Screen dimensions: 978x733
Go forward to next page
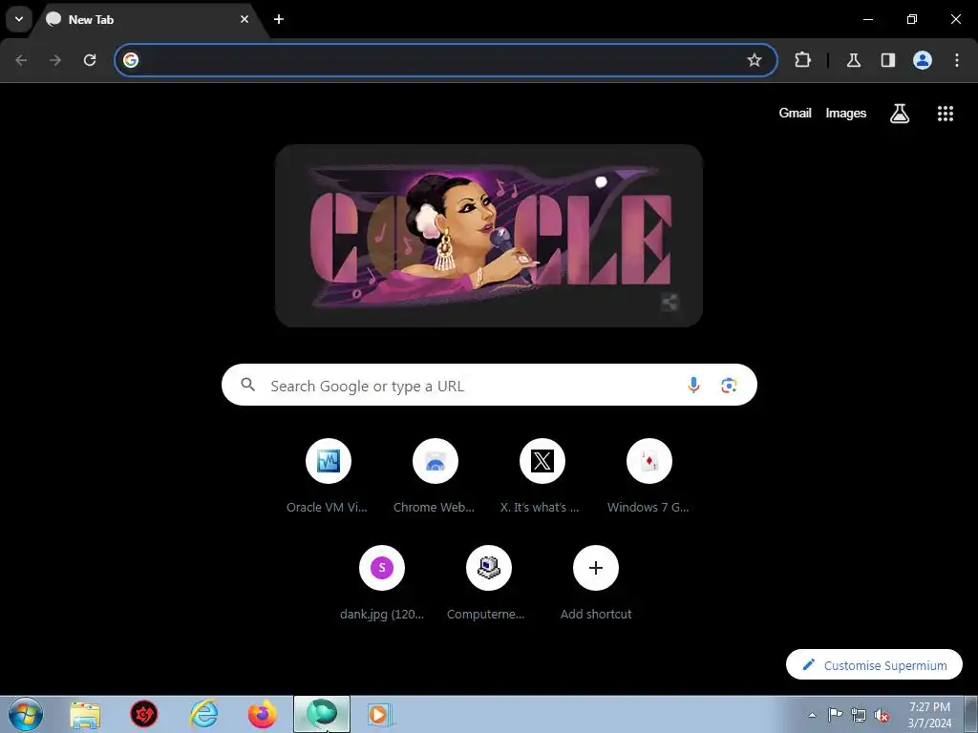55,60
